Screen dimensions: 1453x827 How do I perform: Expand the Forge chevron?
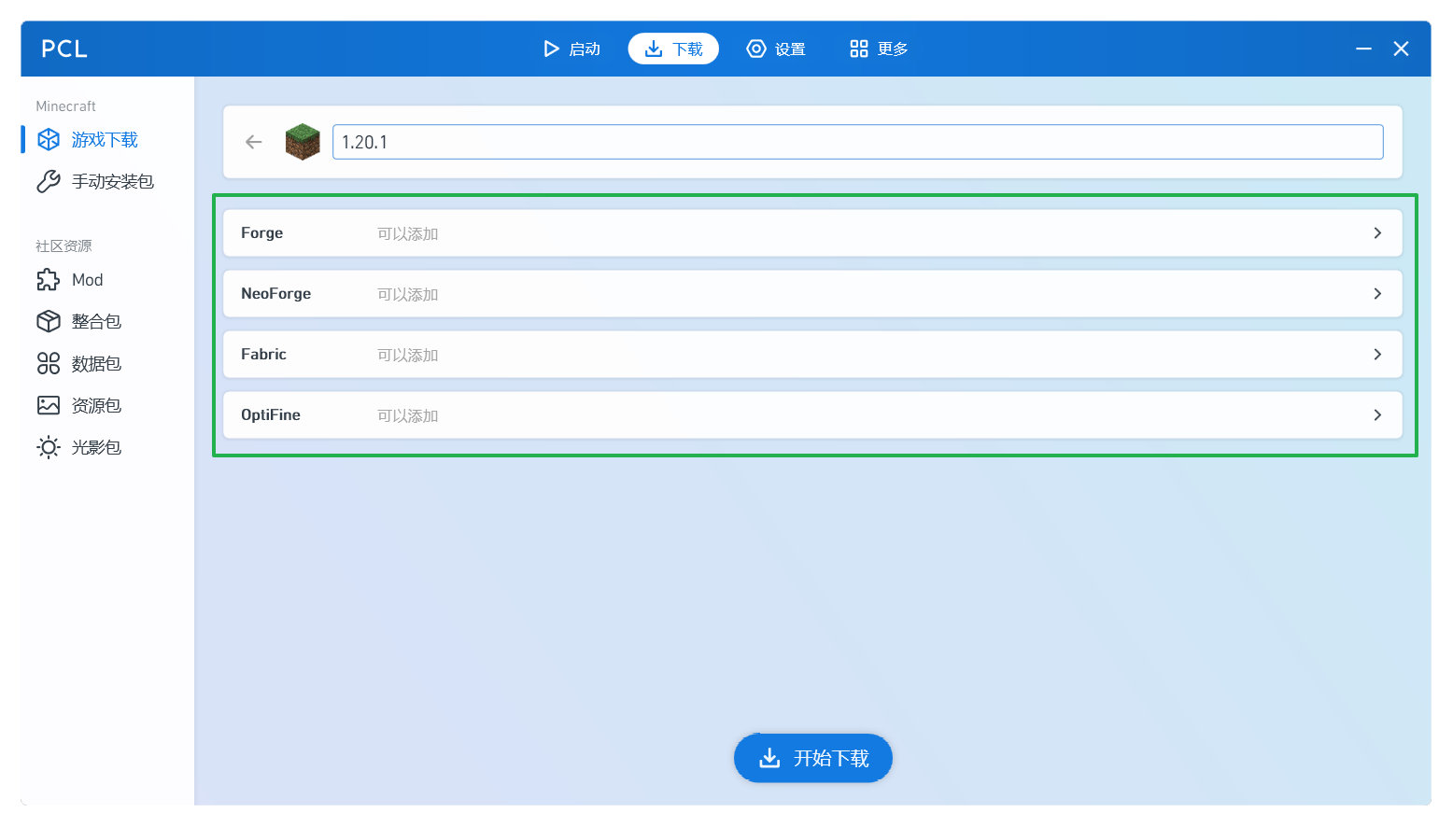[x=1377, y=233]
